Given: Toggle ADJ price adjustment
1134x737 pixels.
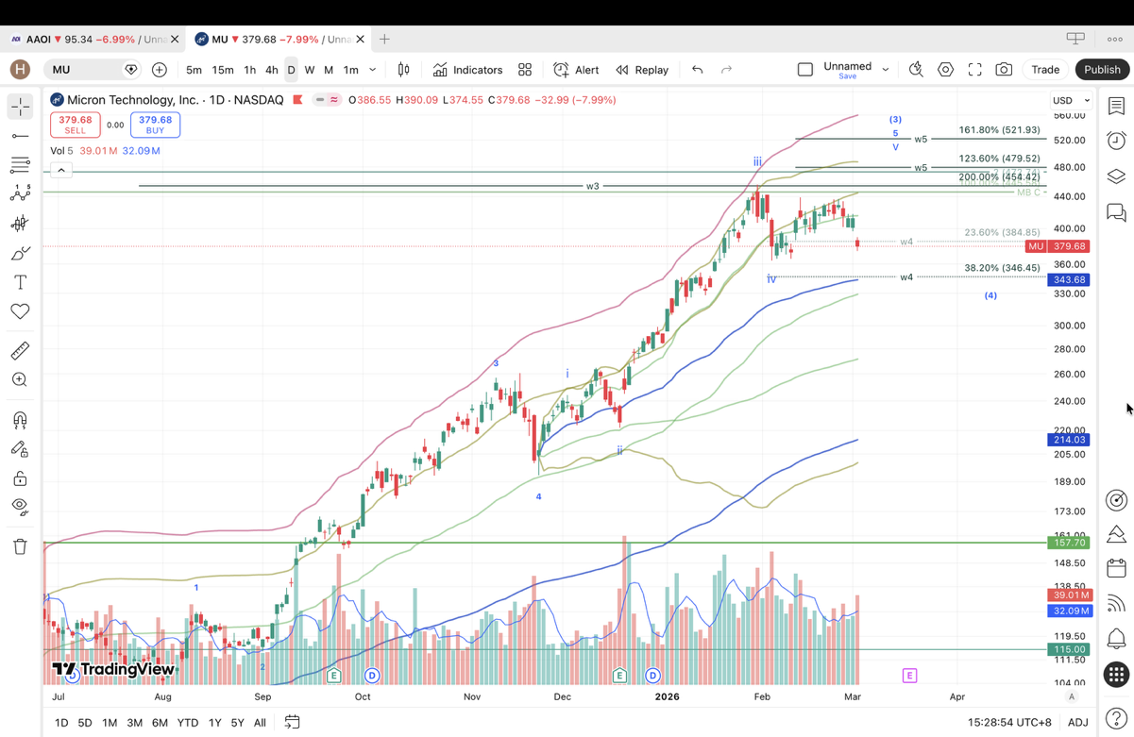Looking at the screenshot, I should (x=1077, y=723).
